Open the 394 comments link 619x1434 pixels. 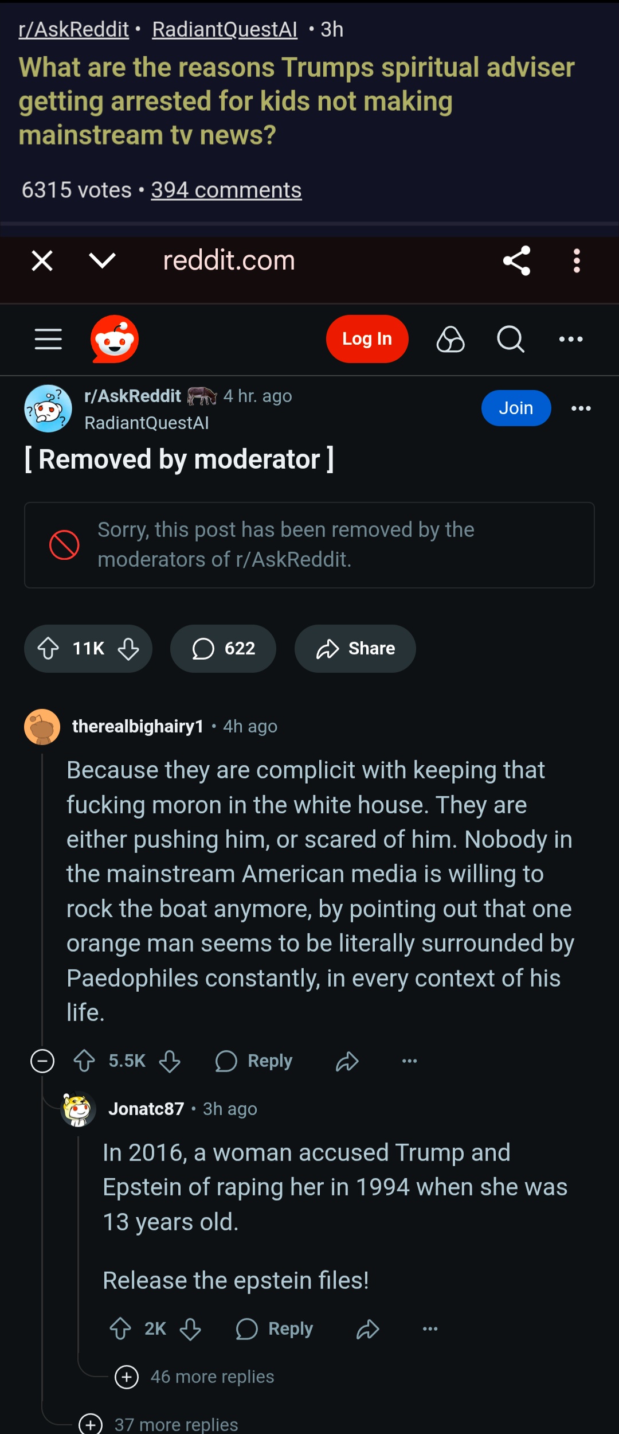226,190
